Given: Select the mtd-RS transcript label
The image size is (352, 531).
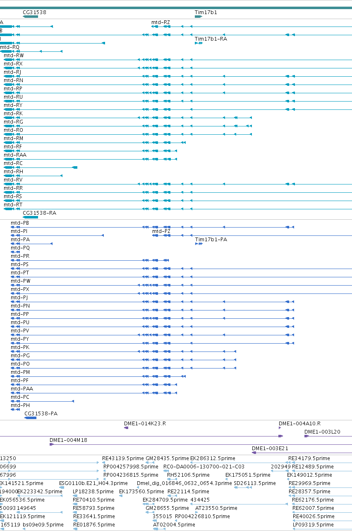Looking at the screenshot, I should [13, 196].
